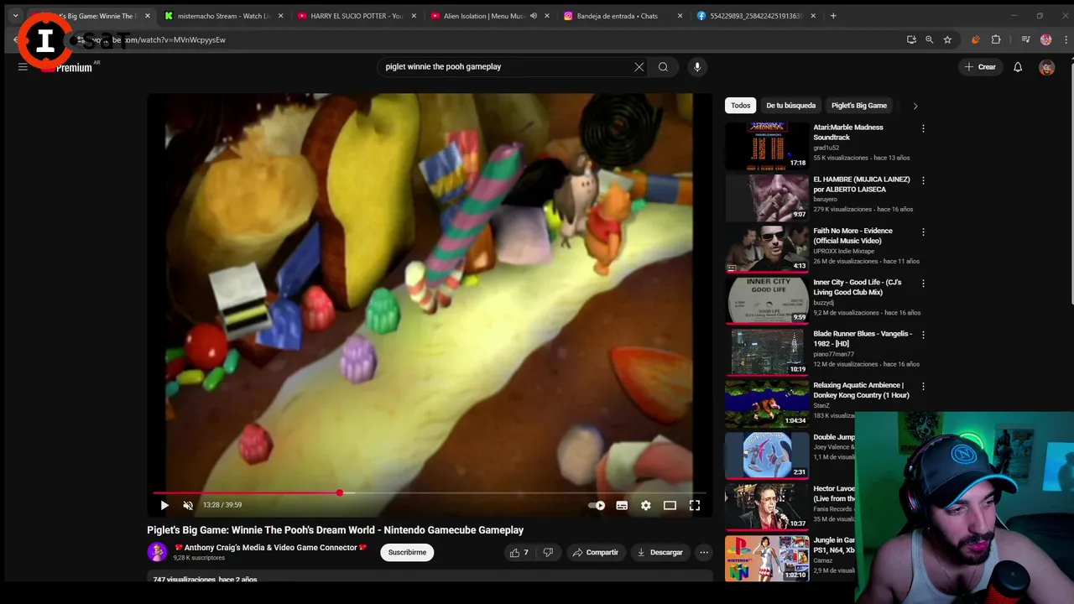
Task: Switch to the HARRY EL SUCIO POTTER tab
Action: coord(356,16)
